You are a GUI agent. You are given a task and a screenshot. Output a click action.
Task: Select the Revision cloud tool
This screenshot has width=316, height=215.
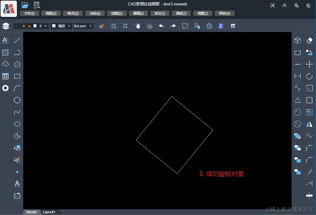(5, 64)
